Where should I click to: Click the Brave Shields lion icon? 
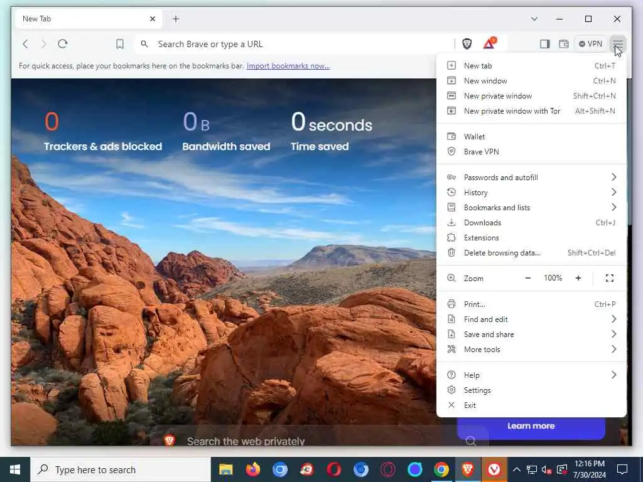(x=467, y=44)
